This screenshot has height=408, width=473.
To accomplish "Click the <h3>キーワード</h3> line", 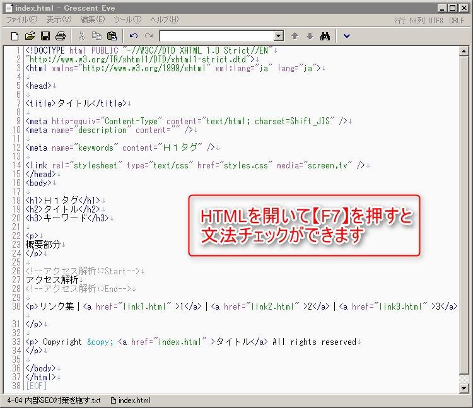I will pos(67,218).
